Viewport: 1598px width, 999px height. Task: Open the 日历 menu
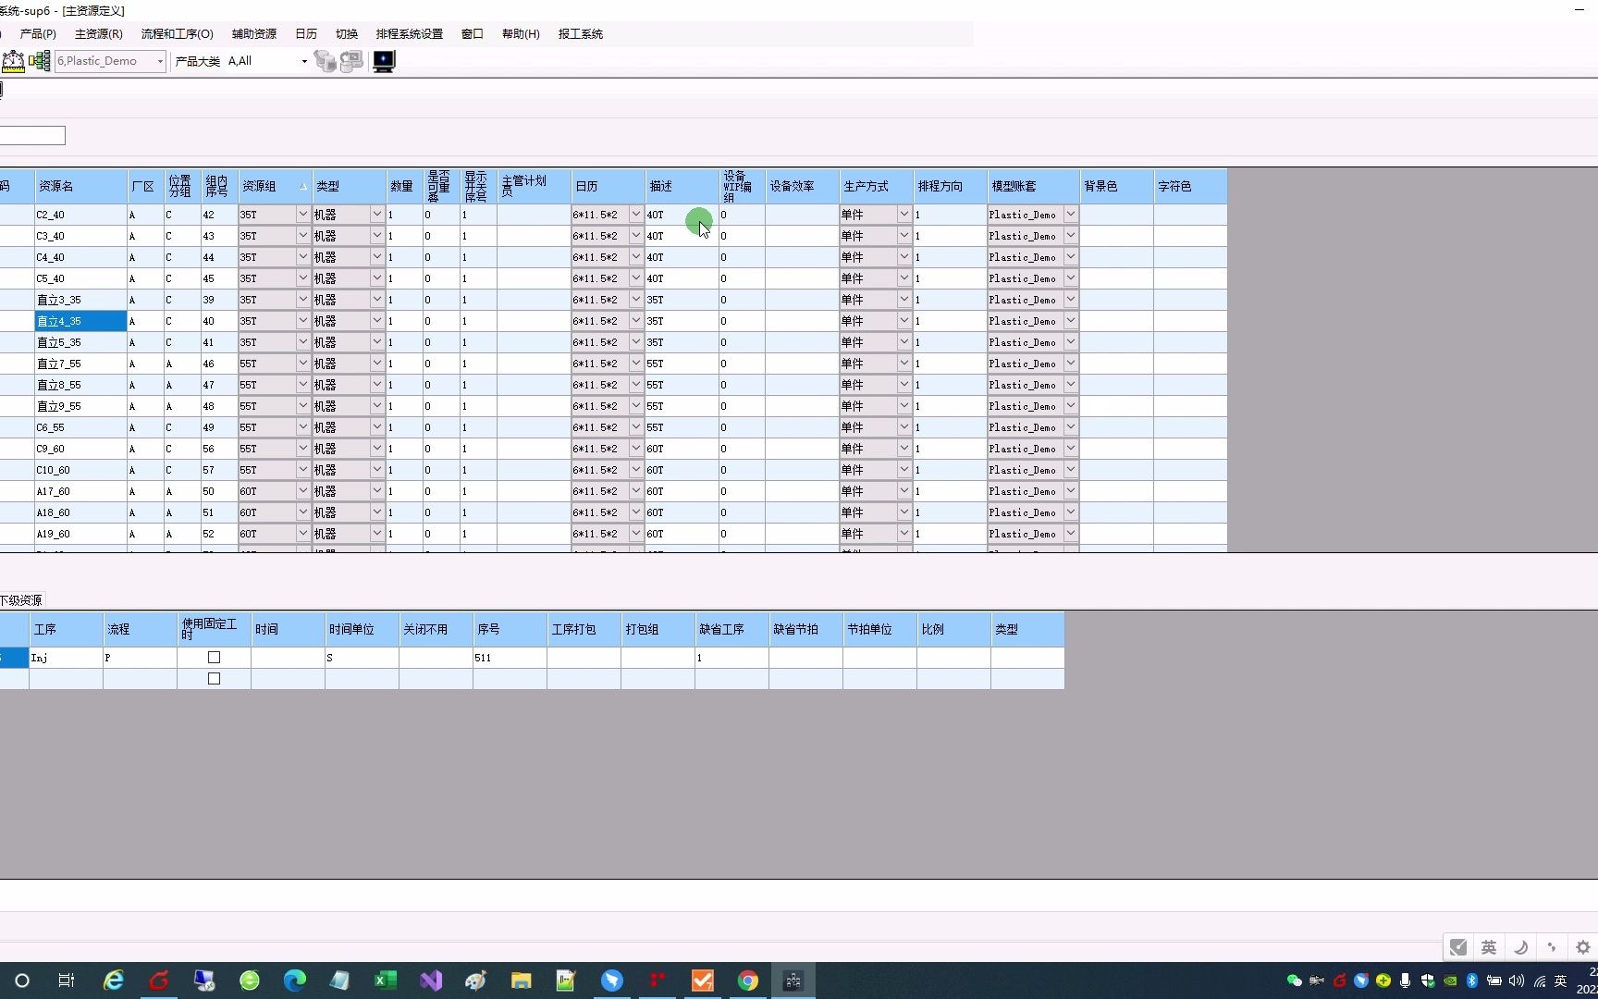[x=306, y=34]
